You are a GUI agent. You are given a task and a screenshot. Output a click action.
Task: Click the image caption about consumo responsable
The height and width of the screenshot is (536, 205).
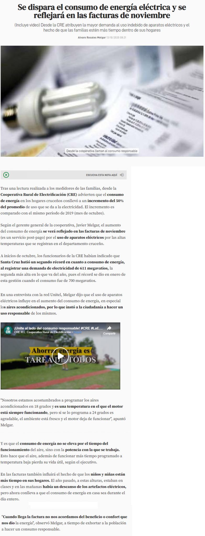pos(102,151)
